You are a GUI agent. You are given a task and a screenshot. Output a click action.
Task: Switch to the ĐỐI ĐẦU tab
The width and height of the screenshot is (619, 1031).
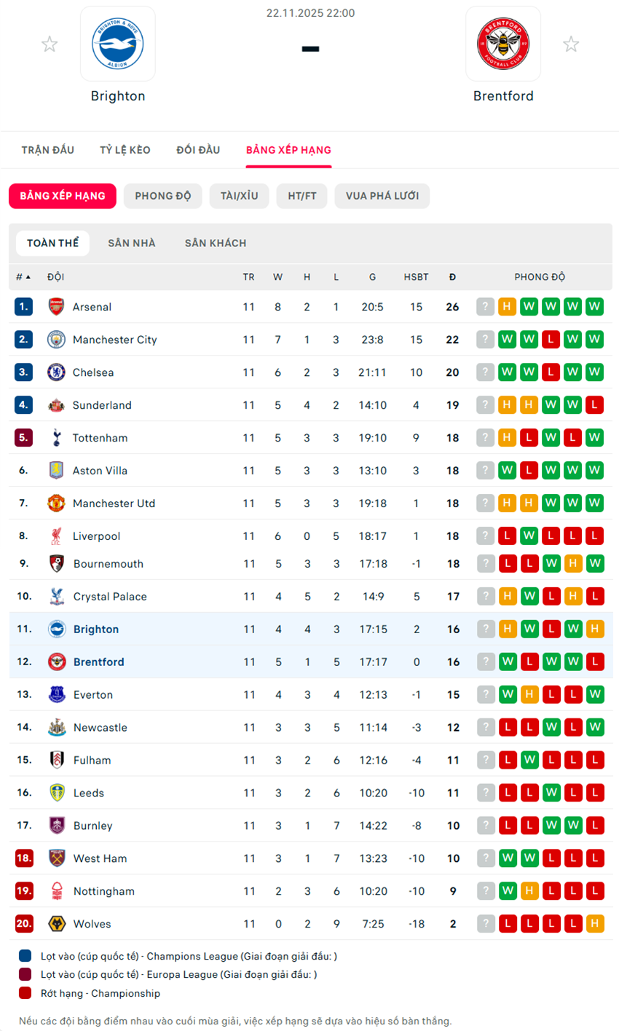click(198, 150)
